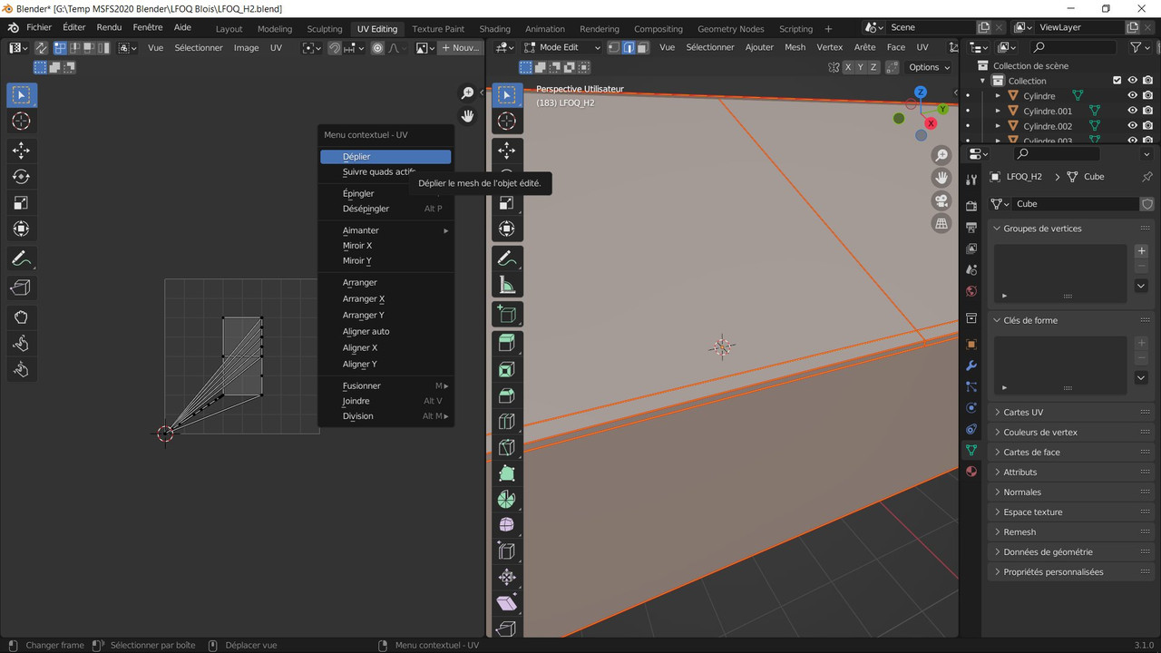The image size is (1161, 653).
Task: Click the Cube mesh data name field
Action: coord(1075,203)
